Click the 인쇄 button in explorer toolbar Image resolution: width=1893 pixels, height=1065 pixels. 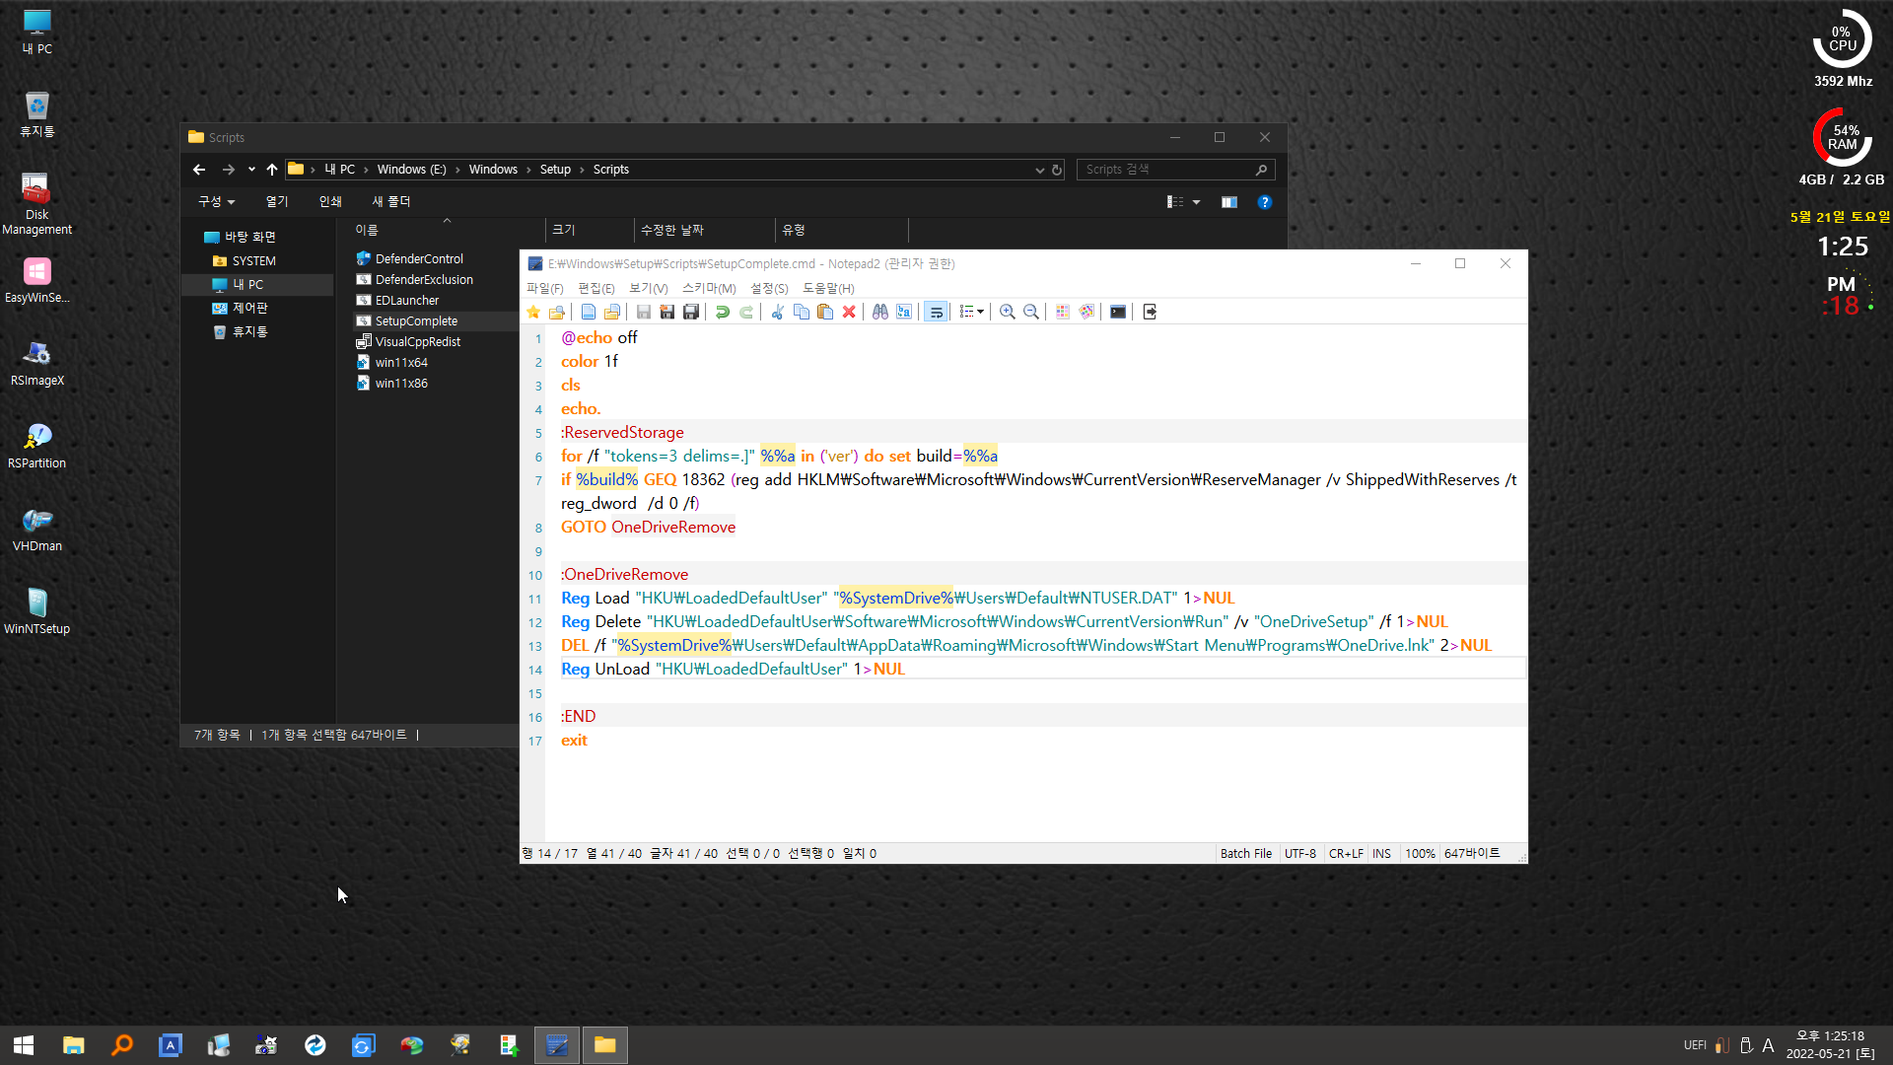coord(330,202)
